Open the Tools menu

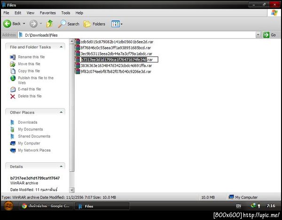[x=66, y=13]
